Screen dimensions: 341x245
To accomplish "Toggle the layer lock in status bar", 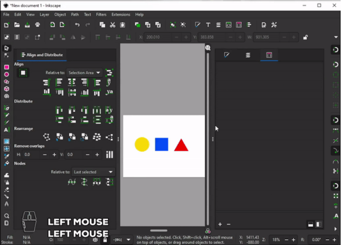I will click(105, 240).
